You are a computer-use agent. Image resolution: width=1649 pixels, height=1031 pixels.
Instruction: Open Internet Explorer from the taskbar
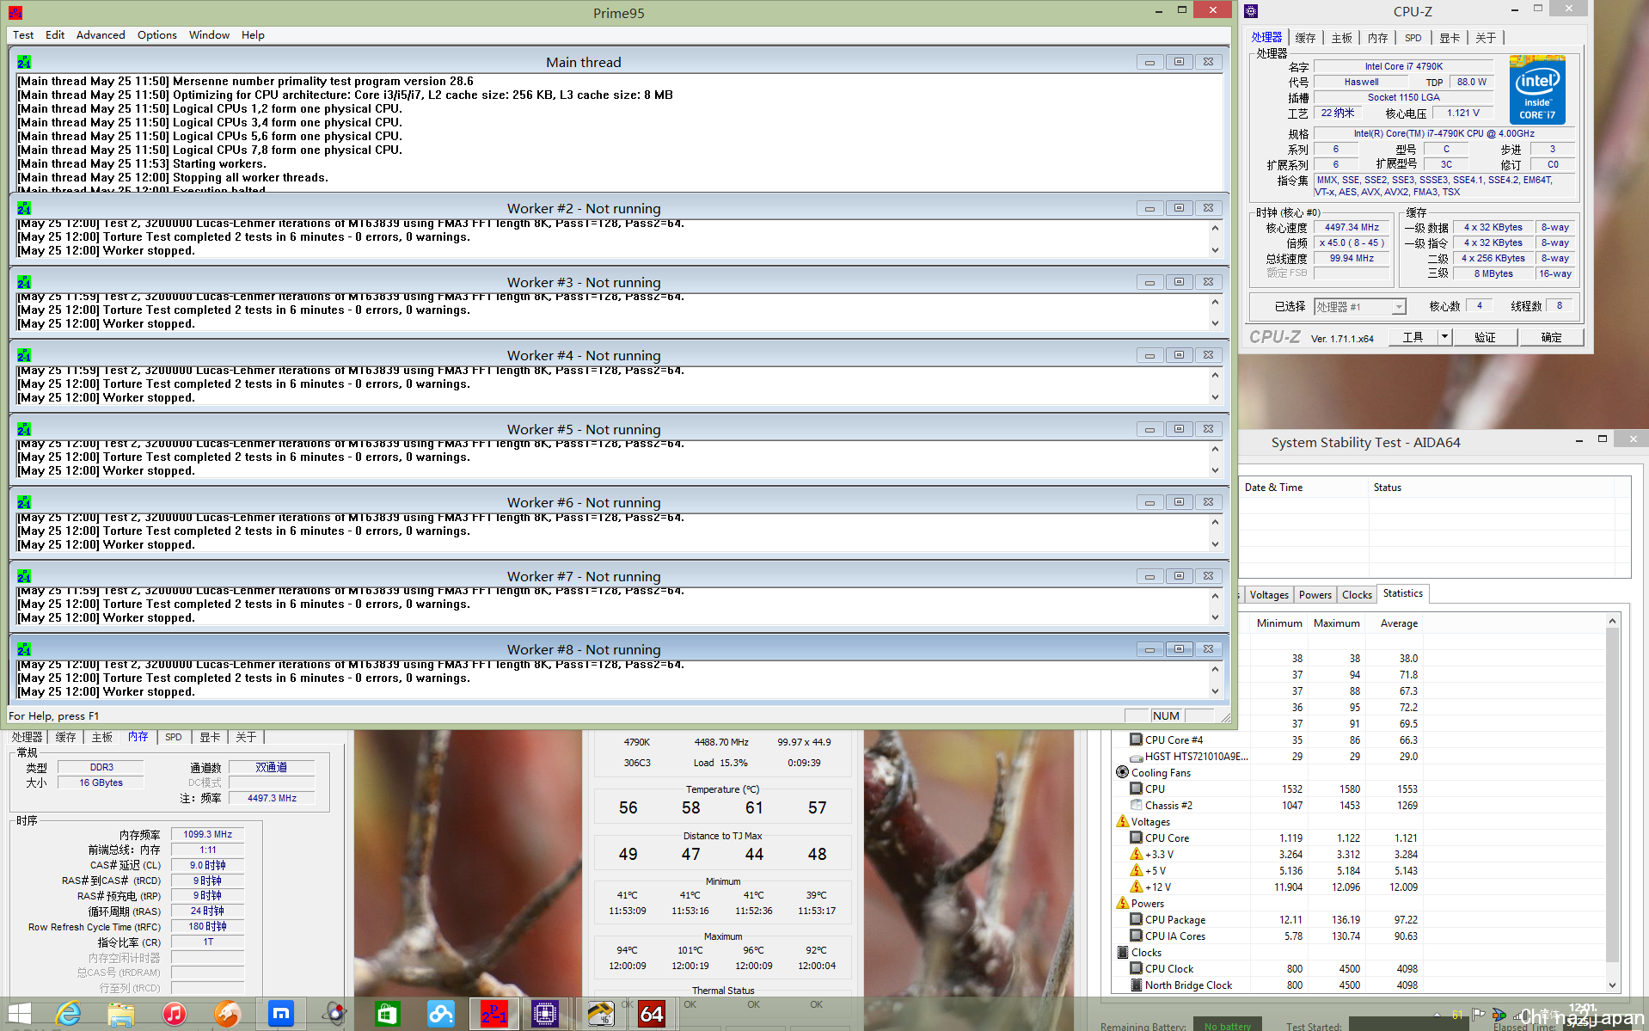pyautogui.click(x=68, y=1014)
